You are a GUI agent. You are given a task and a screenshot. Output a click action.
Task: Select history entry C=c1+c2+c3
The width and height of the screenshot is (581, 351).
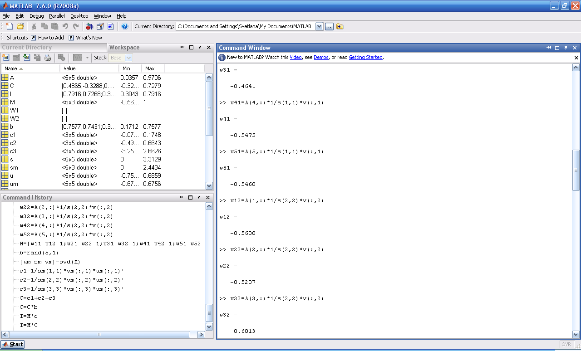[x=38, y=298]
